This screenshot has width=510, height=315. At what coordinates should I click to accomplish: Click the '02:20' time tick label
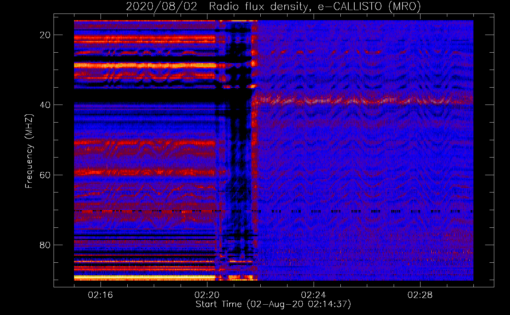tap(207, 295)
